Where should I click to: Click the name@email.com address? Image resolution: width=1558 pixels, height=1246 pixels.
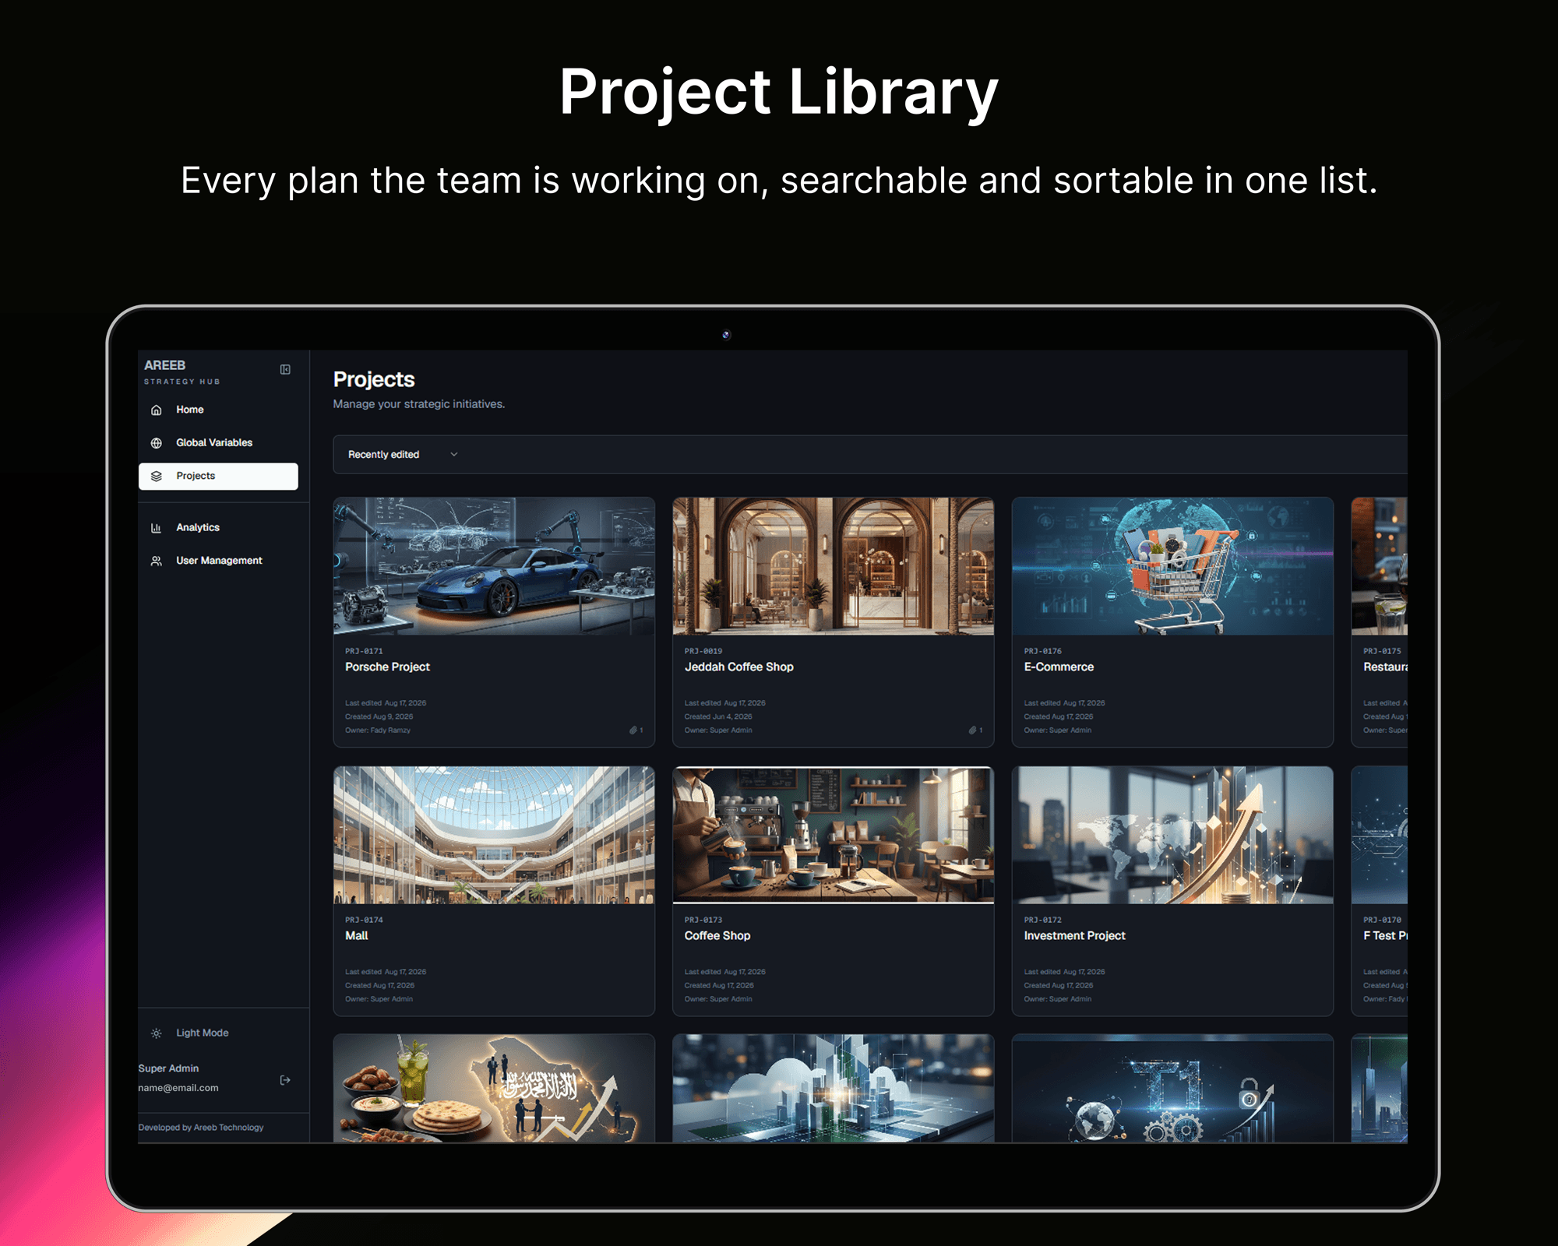(178, 1088)
